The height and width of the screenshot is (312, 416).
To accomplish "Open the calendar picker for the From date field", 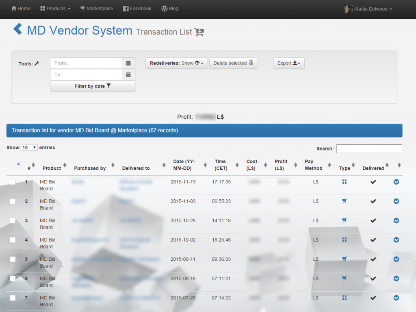I will pos(129,63).
